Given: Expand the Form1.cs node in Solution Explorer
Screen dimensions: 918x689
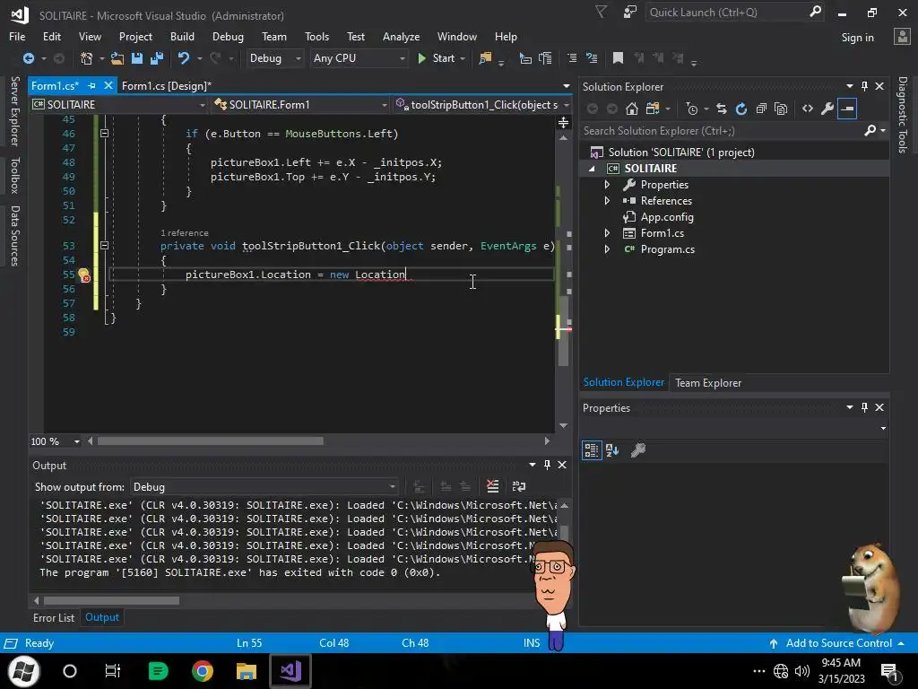Looking at the screenshot, I should coord(607,233).
